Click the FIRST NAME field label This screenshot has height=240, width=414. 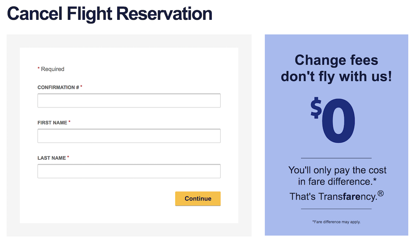tap(52, 122)
